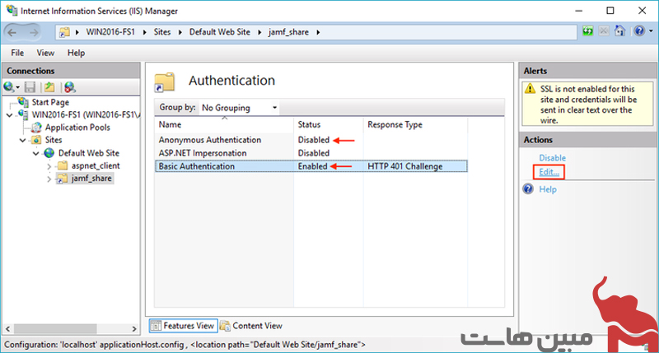Open breadcrumb arrow after Sites

(x=180, y=32)
